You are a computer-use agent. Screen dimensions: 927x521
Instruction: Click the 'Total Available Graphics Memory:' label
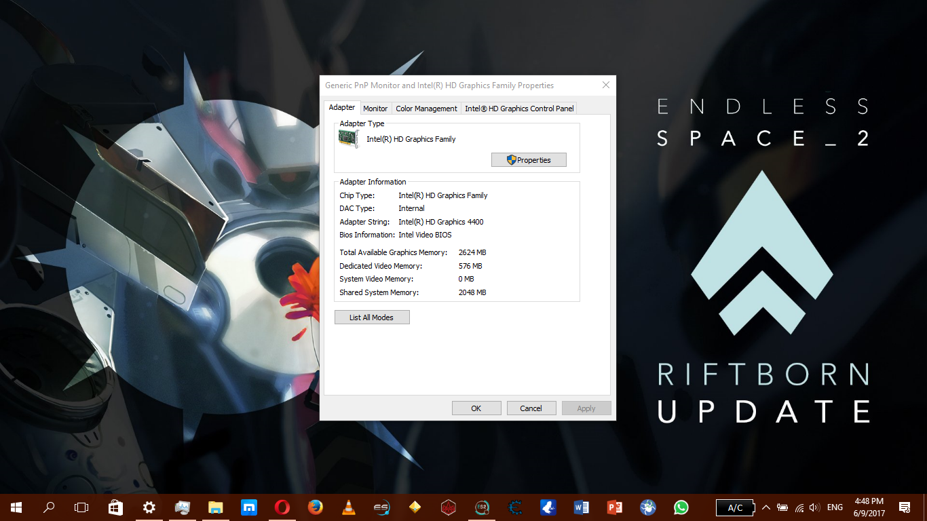click(x=394, y=252)
